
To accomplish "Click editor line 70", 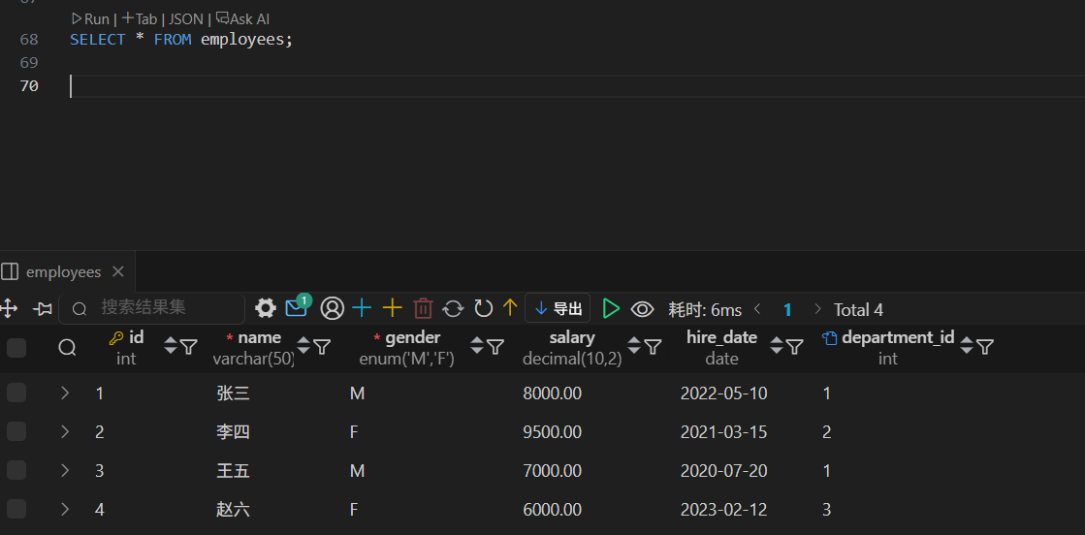I will pyautogui.click(x=577, y=86).
